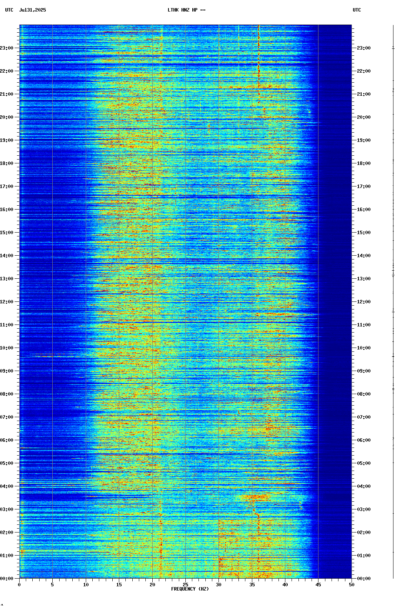The image size is (410, 609).
Task: Click the UTC label beside the date
Action: point(9,10)
